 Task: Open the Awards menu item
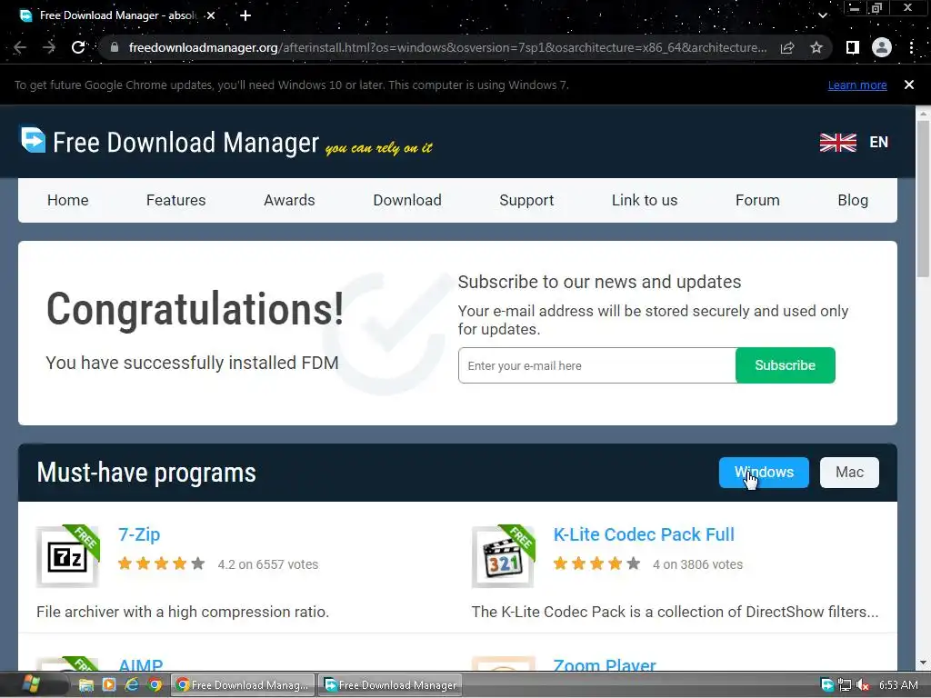pos(289,200)
